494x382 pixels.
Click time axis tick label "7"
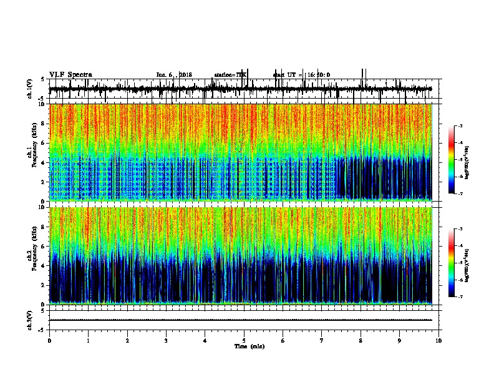pos(322,340)
